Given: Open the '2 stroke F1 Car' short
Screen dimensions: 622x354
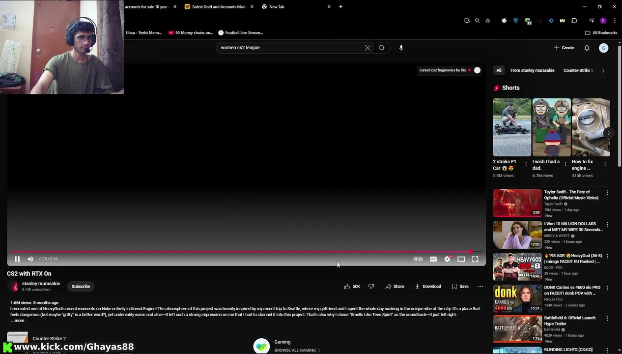Looking at the screenshot, I should pyautogui.click(x=512, y=127).
